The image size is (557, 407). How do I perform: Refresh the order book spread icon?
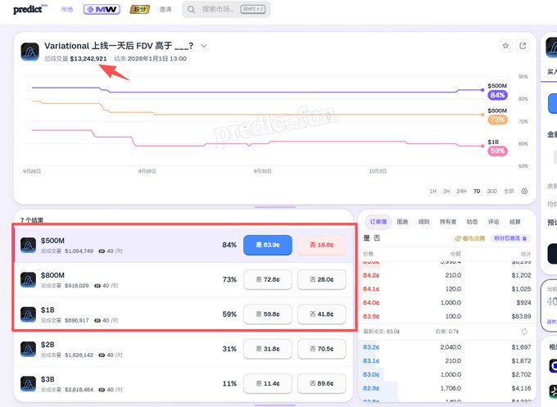coord(524,332)
